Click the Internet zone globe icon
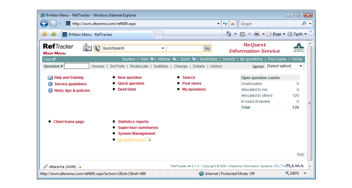 click(202, 173)
